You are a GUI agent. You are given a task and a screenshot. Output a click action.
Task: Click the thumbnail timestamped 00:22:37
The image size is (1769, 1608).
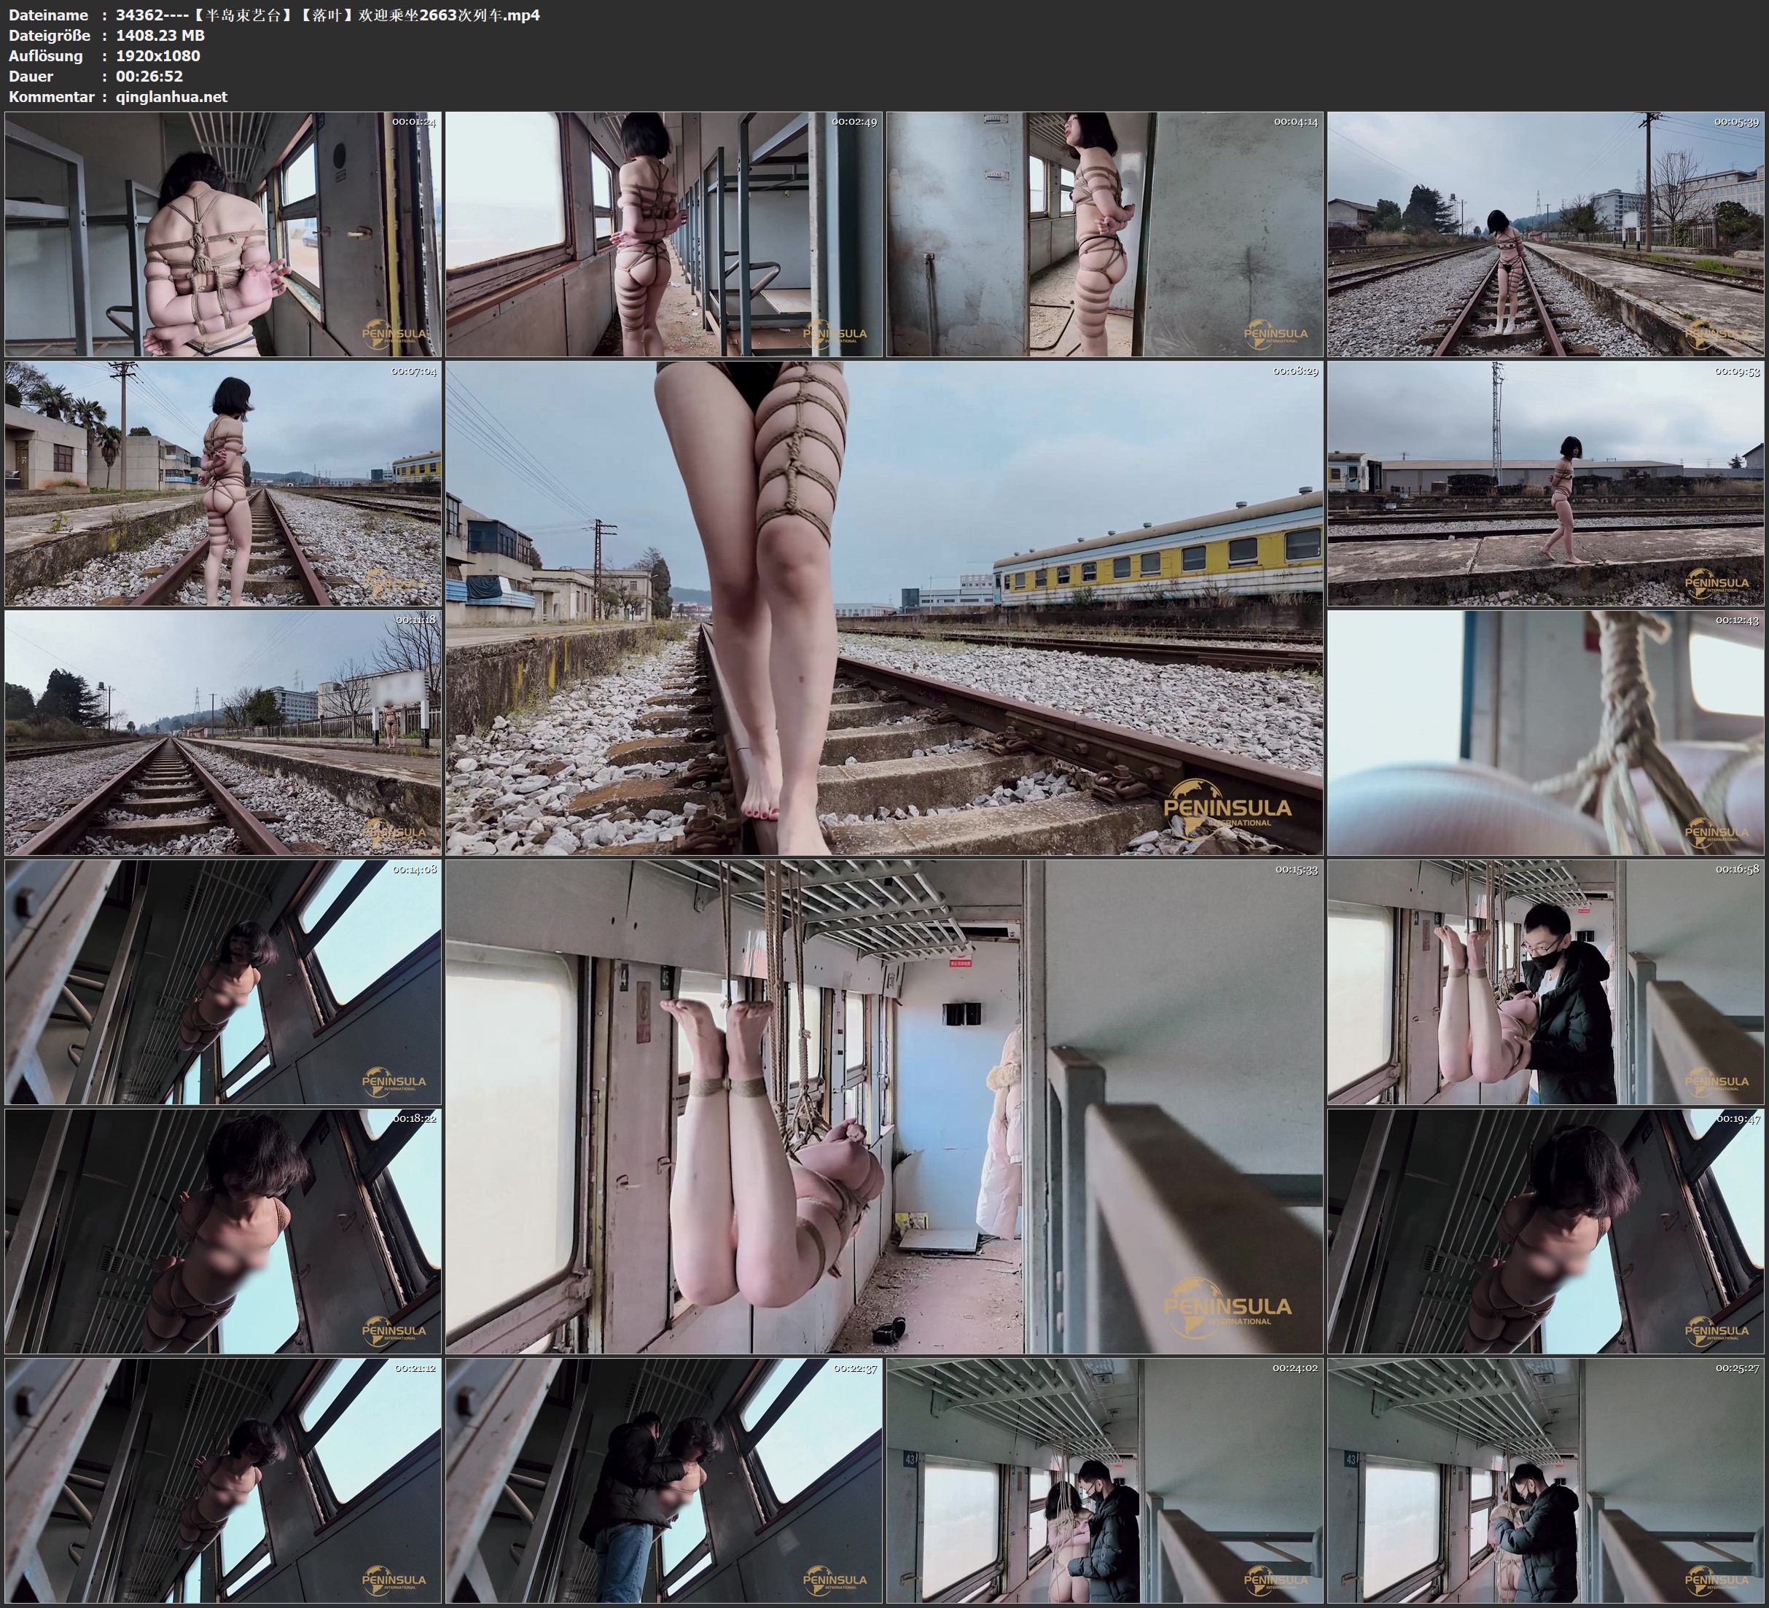[x=663, y=1480]
